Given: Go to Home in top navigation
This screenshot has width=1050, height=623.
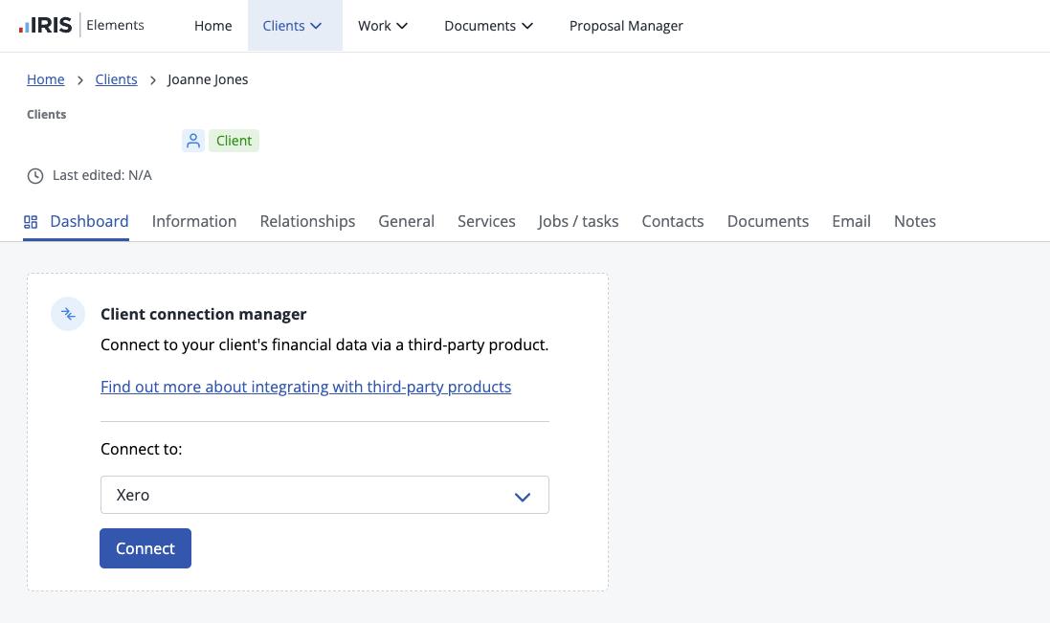Looking at the screenshot, I should [212, 26].
